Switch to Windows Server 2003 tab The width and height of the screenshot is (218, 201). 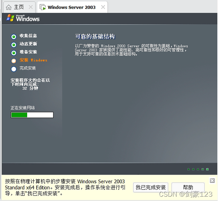(x=72, y=7)
